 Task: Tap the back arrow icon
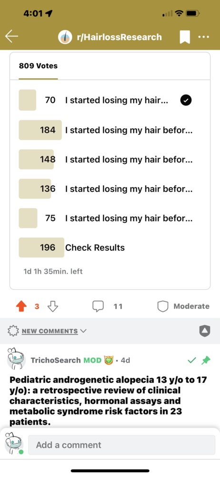pyautogui.click(x=11, y=37)
